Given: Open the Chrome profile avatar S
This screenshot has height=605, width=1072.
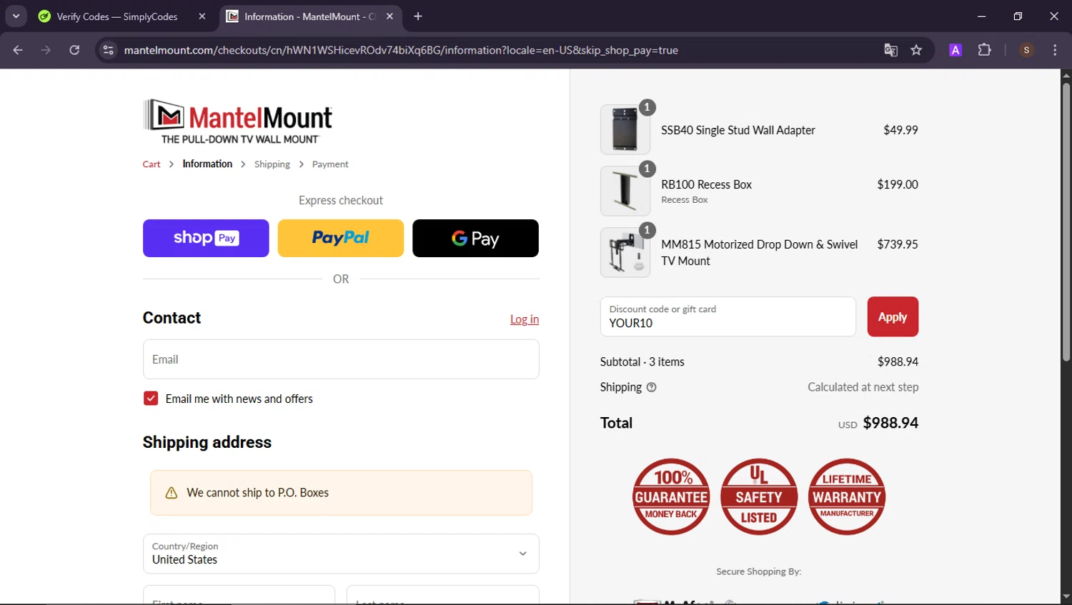Looking at the screenshot, I should (1026, 50).
